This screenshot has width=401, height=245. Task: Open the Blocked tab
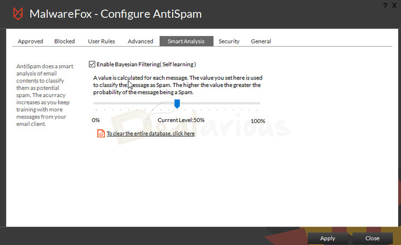65,41
